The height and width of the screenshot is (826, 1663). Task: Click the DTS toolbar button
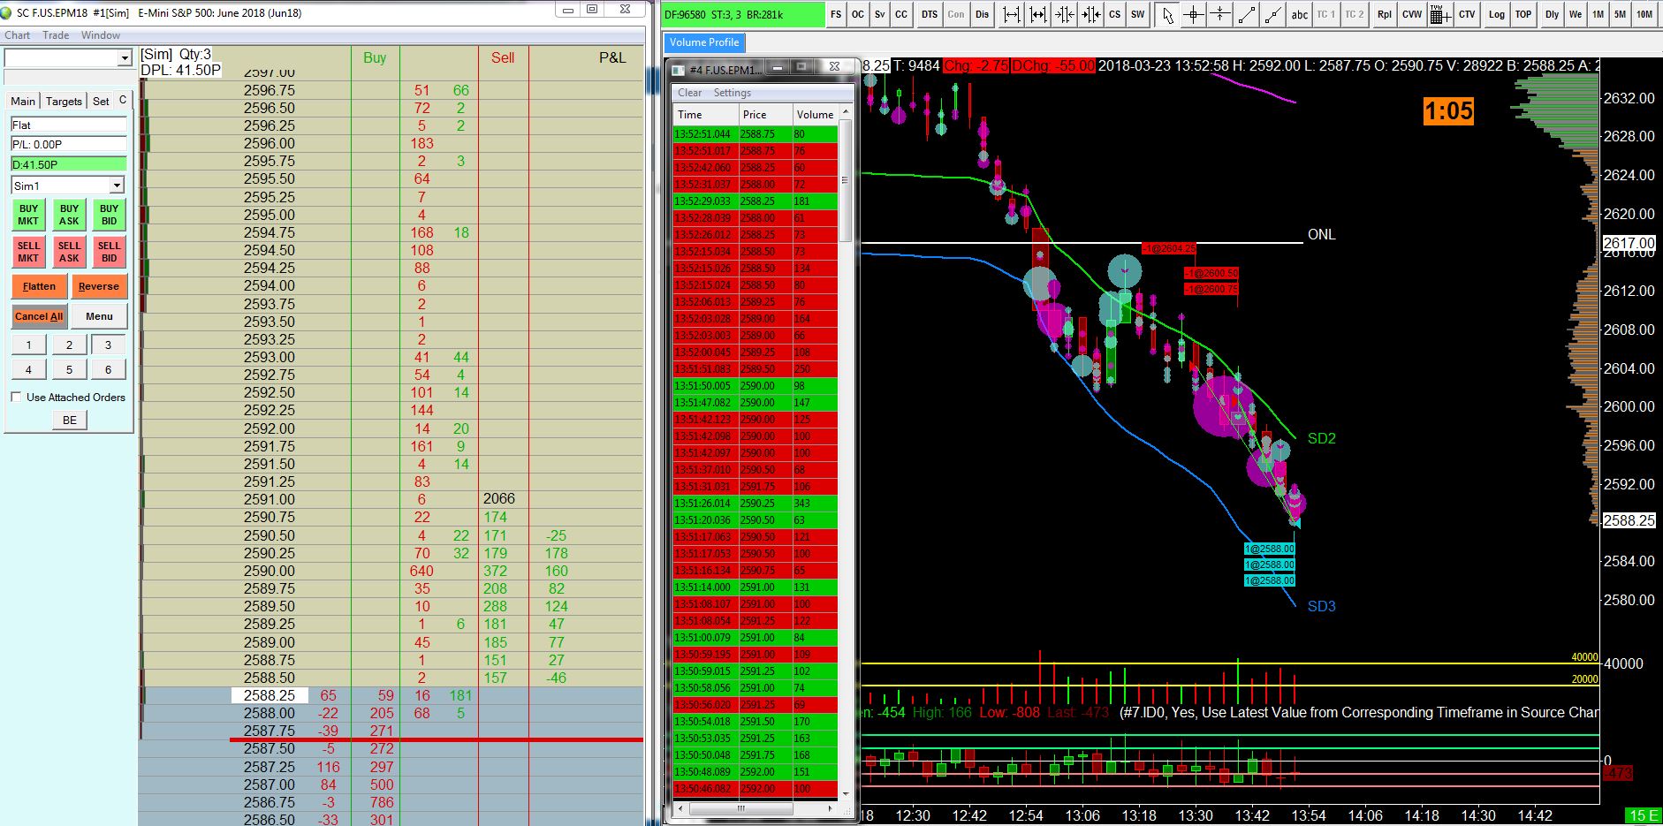tap(929, 14)
